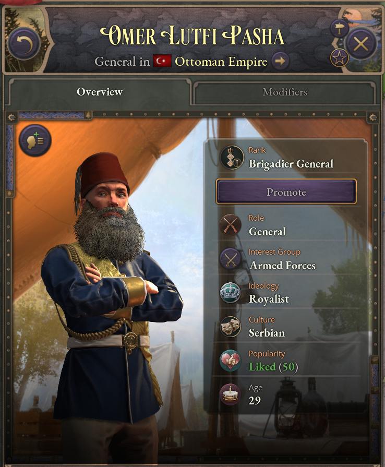
Task: Click the popularity thumbs-up heart icon
Action: click(231, 361)
